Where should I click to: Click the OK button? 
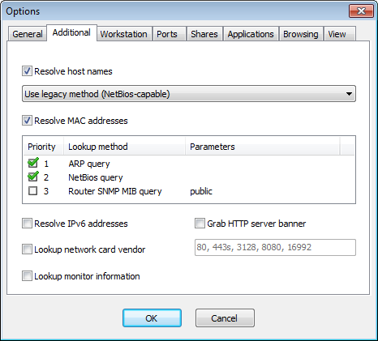point(152,318)
